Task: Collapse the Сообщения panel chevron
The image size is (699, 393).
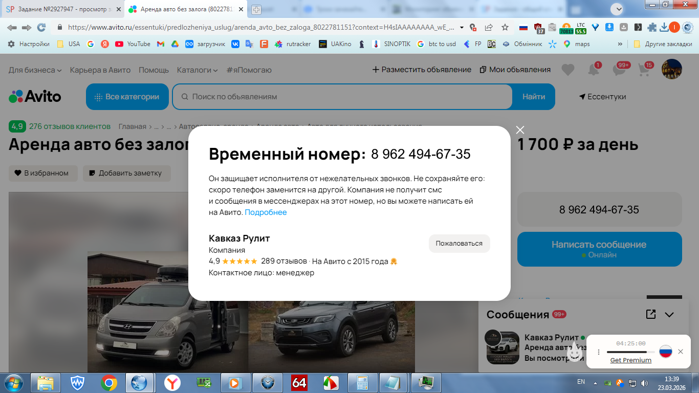Action: pyautogui.click(x=669, y=315)
